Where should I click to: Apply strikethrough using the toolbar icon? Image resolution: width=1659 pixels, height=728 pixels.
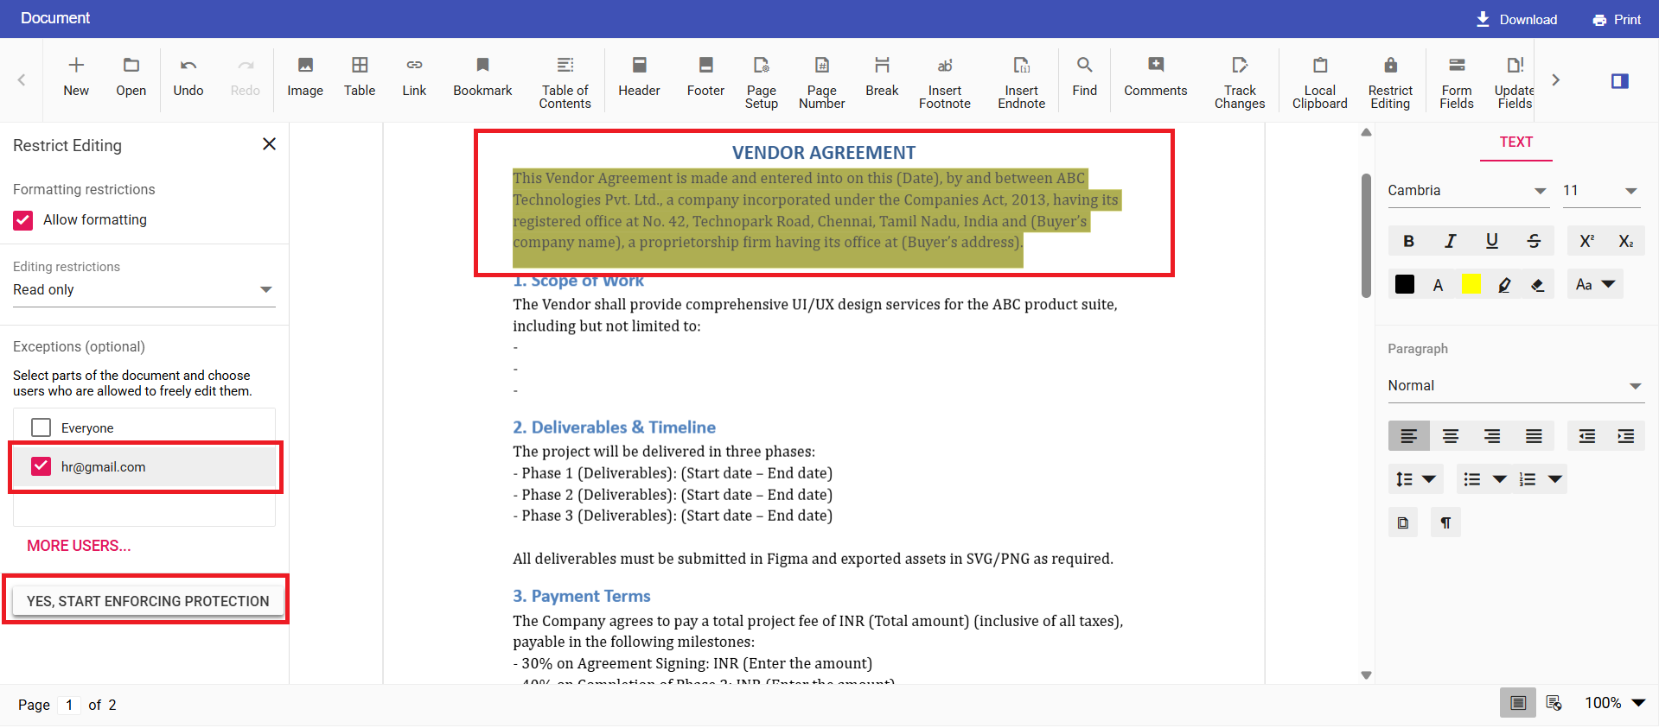[1533, 241]
